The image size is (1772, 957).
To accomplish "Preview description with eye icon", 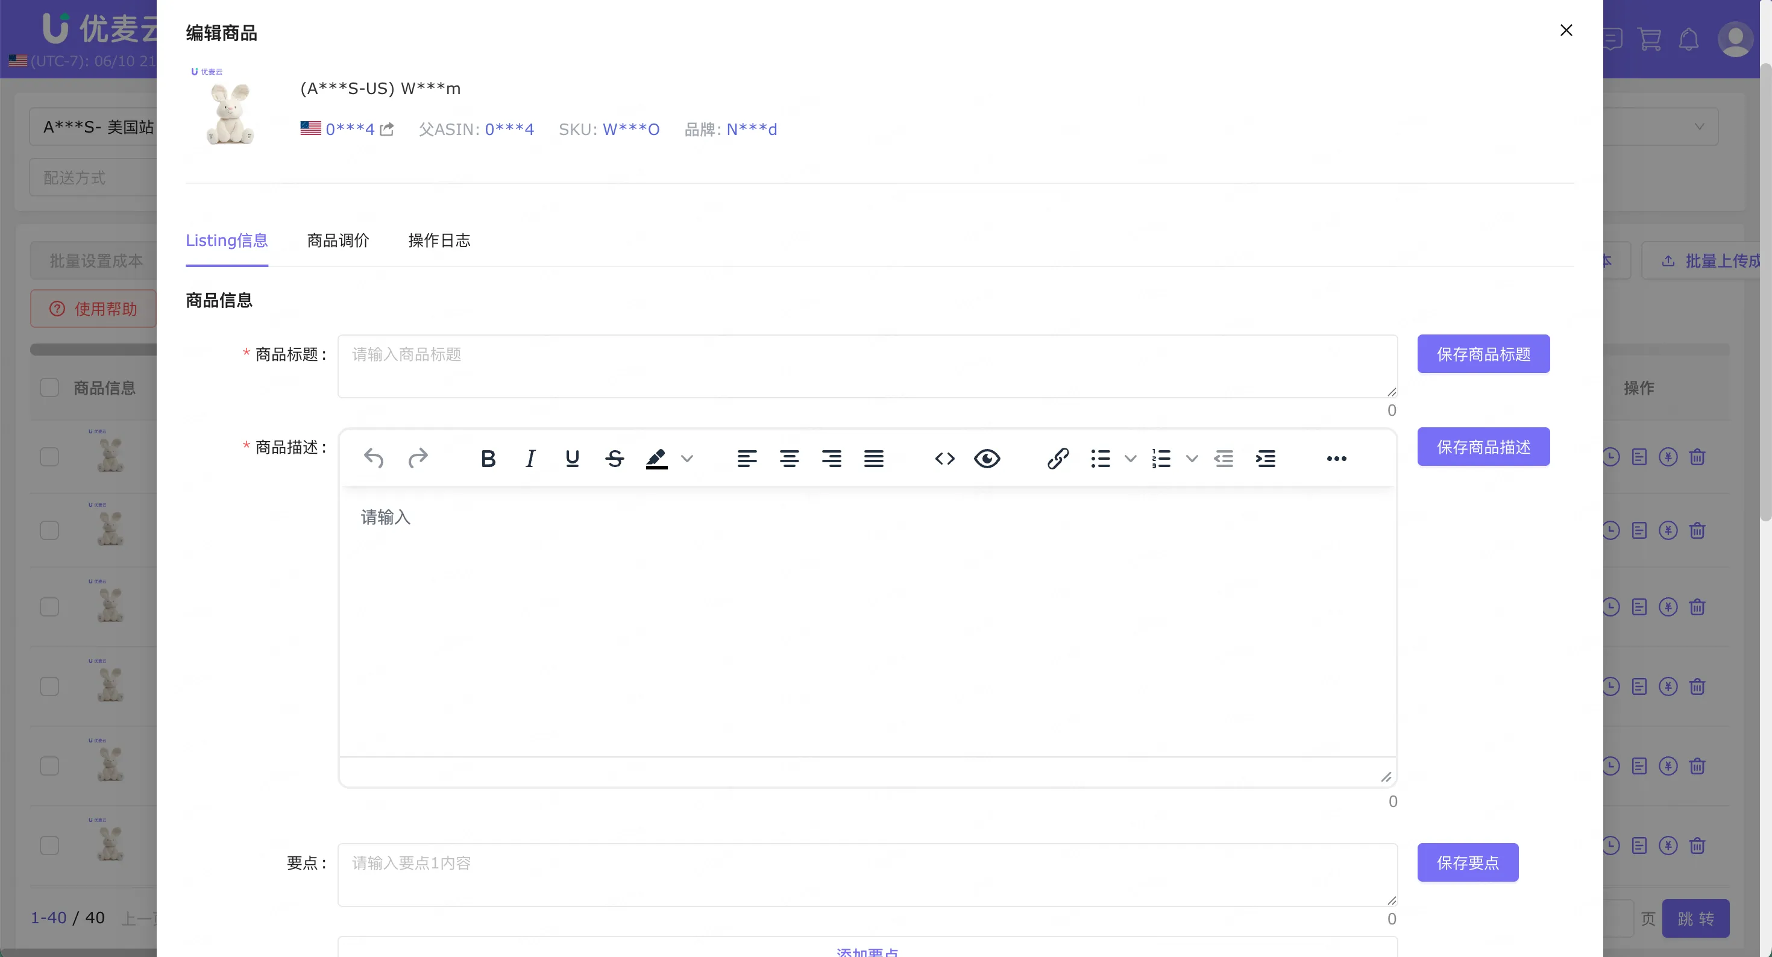I will point(987,458).
